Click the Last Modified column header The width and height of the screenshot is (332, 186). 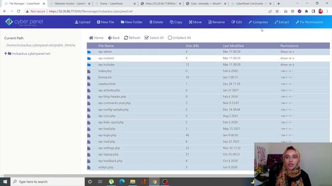(233, 46)
